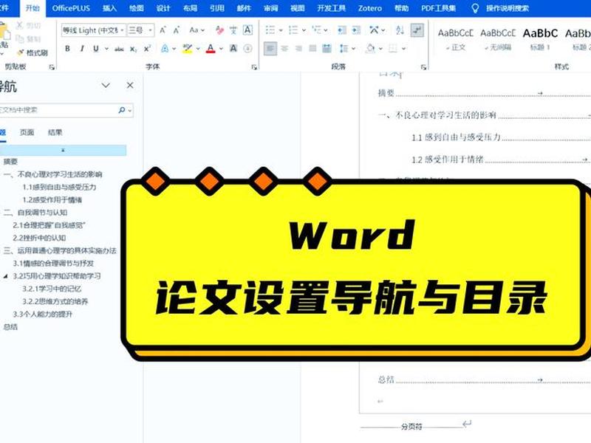
Task: Apply character border
Action: tap(247, 30)
